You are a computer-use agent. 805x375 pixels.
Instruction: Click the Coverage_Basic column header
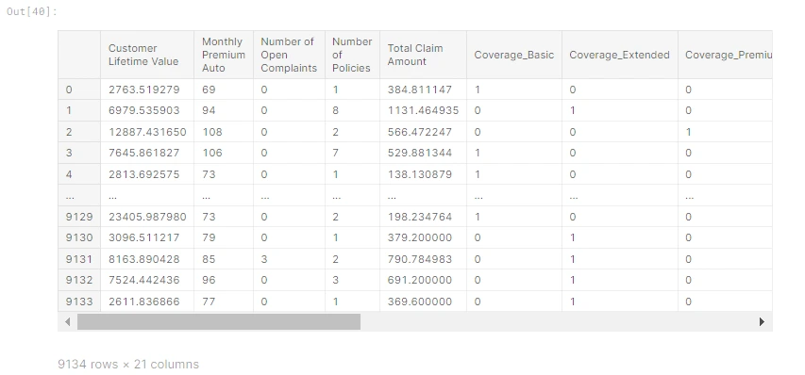[514, 55]
